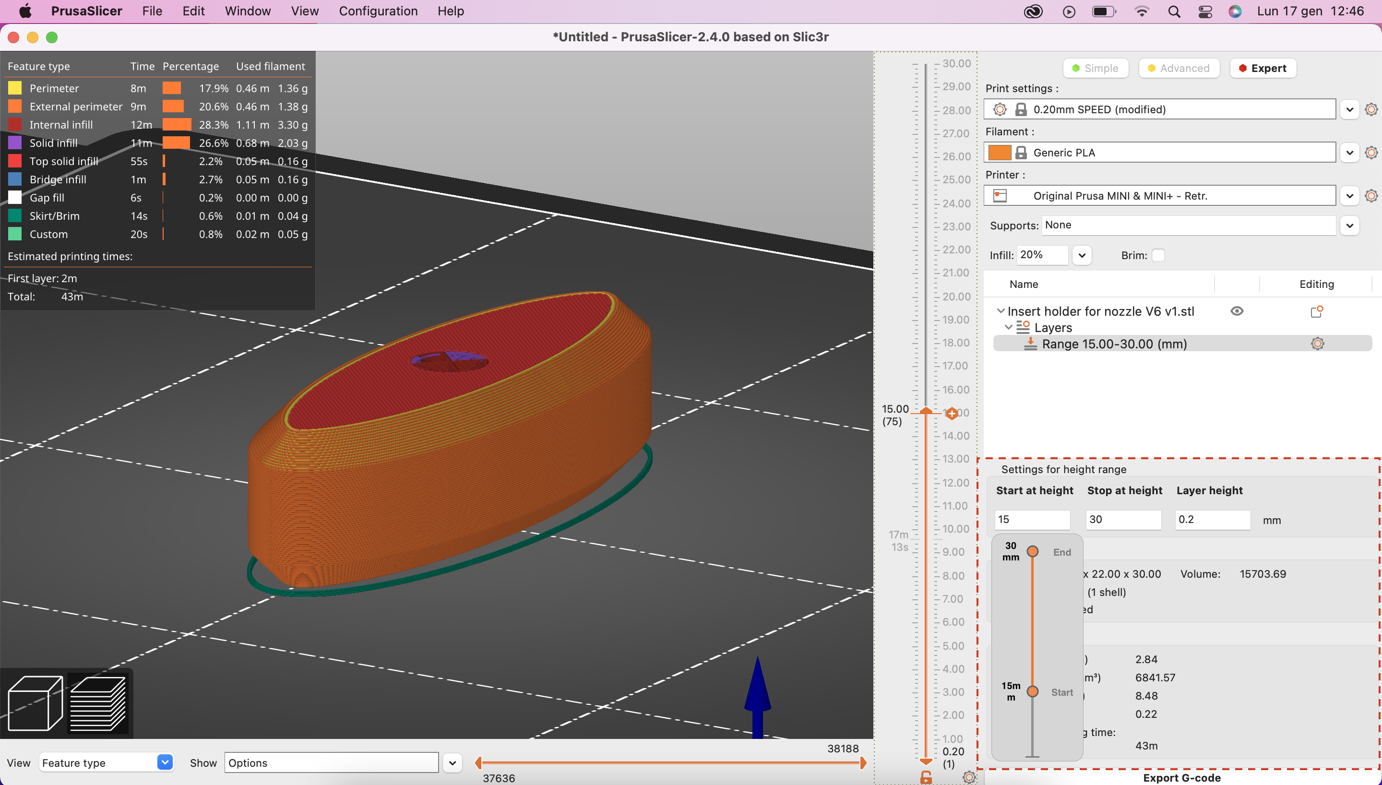Viewport: 1382px width, 785px height.
Task: Click object settings icon in Editing column
Action: click(1317, 311)
